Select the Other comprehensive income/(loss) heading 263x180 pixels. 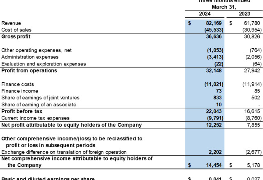point(72,142)
